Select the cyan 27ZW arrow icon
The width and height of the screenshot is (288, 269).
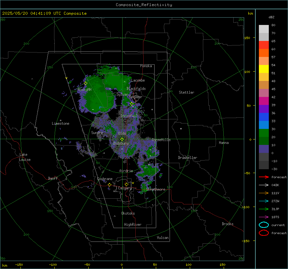264,201
